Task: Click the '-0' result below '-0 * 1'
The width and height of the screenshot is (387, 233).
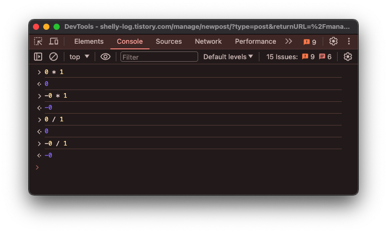Action: [48, 107]
